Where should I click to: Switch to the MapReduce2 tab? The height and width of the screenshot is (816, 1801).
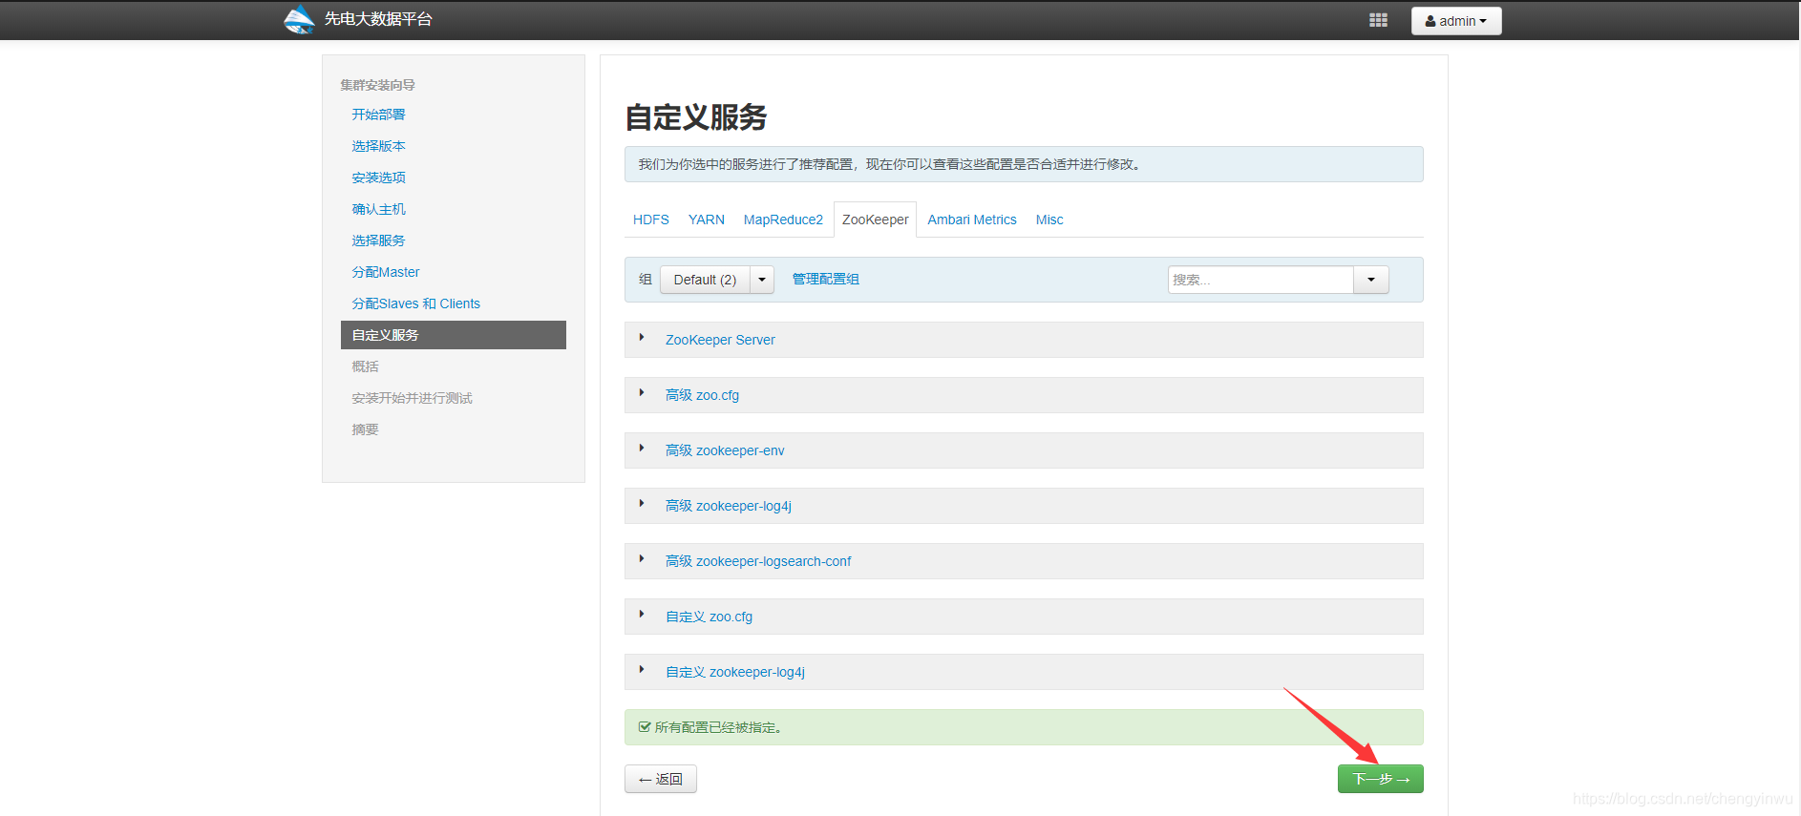783,220
